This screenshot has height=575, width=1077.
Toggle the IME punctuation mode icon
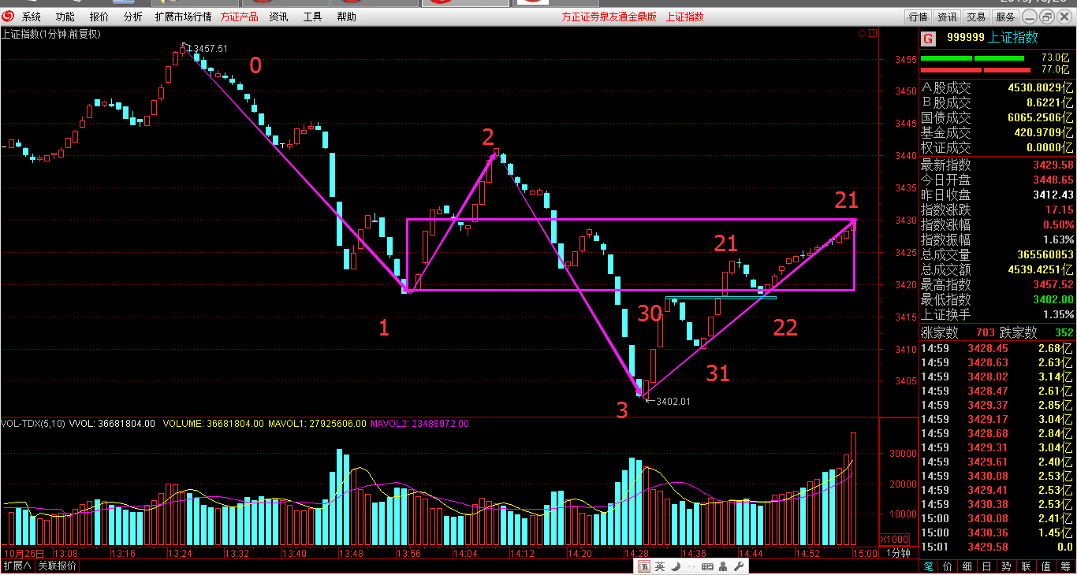pyautogui.click(x=690, y=566)
